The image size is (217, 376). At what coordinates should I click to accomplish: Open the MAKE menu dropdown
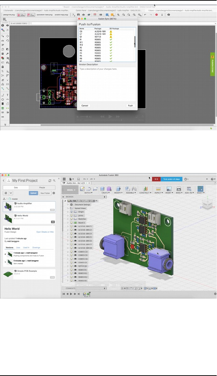[x=179, y=193]
